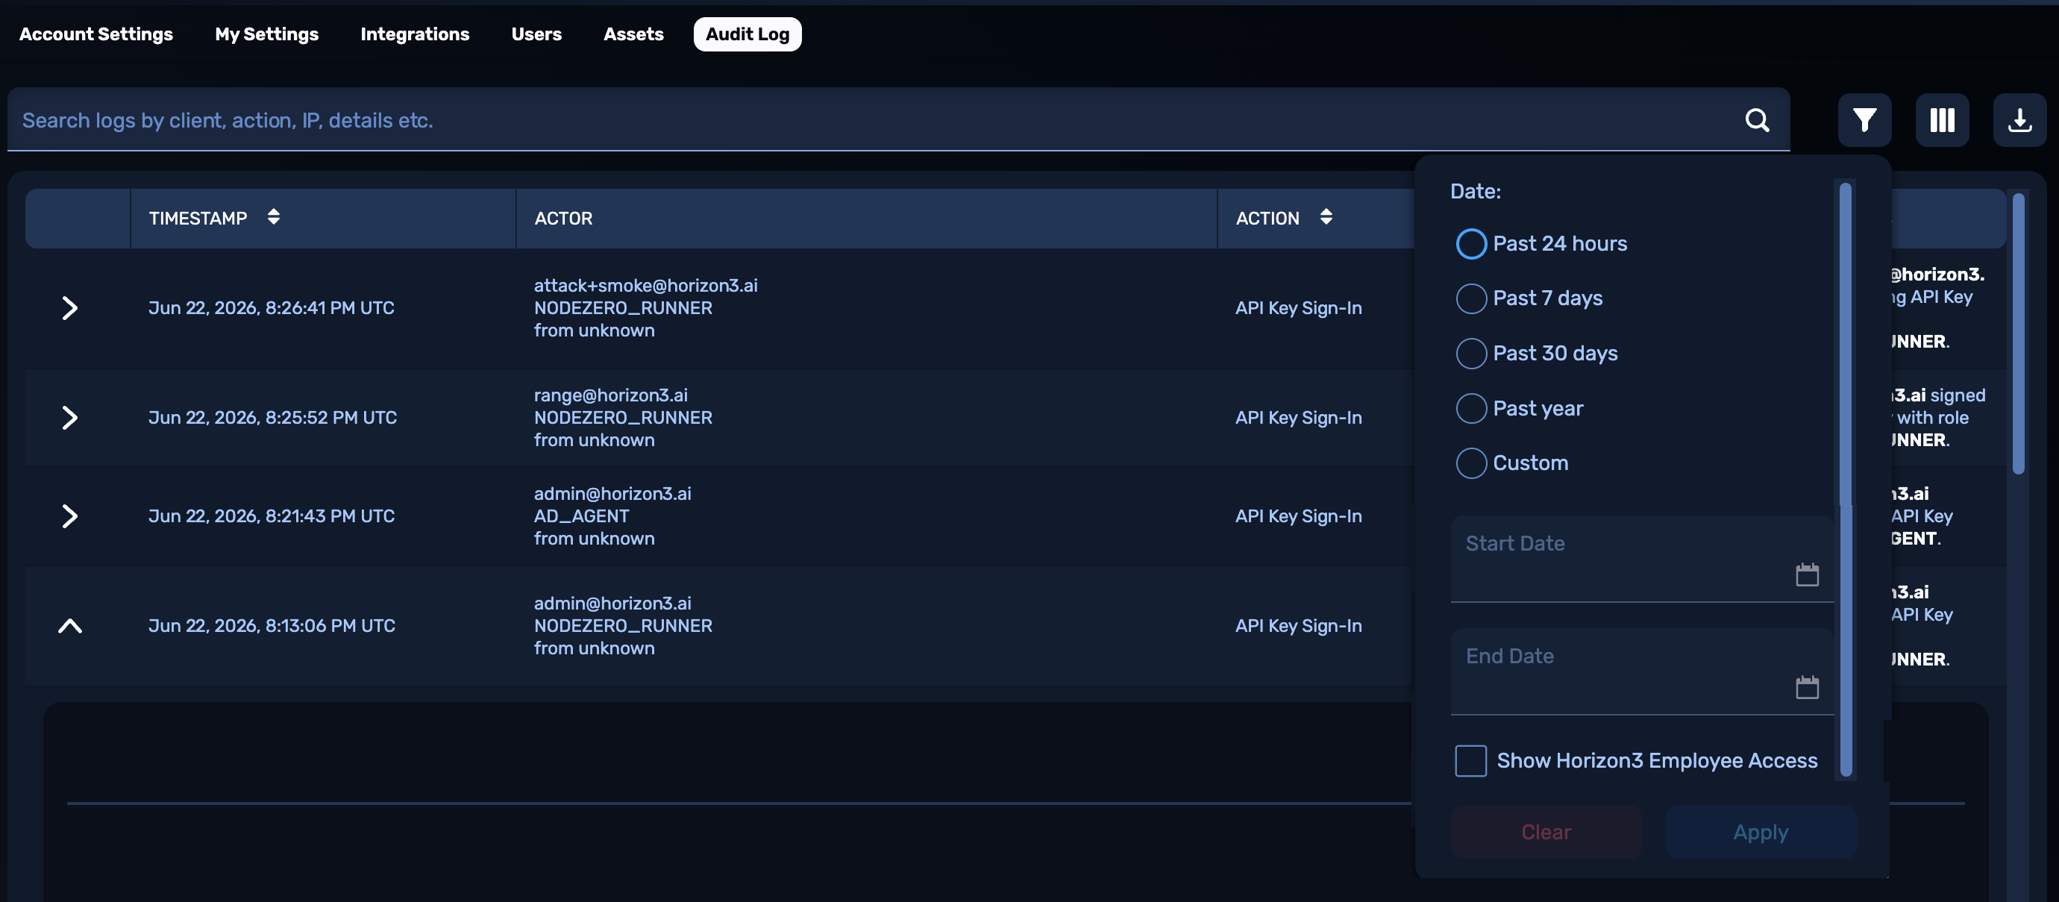2059x902 pixels.
Task: Collapse the 8:13:06 PM log row
Action: [x=69, y=625]
